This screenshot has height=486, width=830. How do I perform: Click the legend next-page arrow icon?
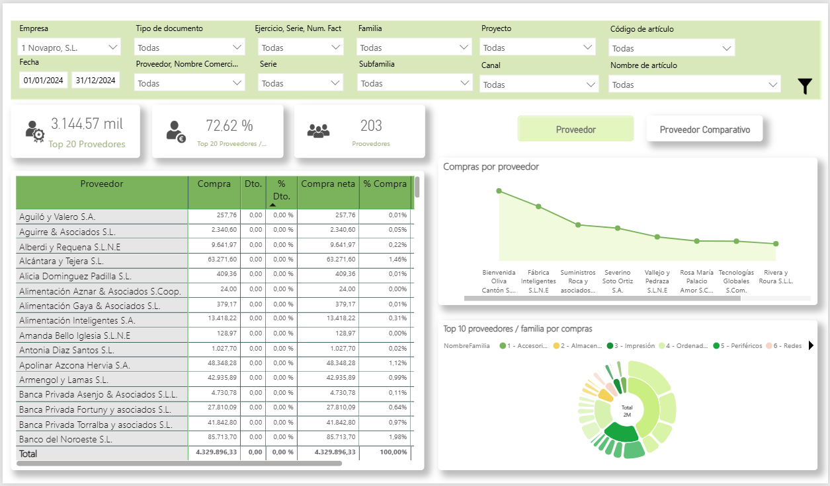pyautogui.click(x=811, y=345)
